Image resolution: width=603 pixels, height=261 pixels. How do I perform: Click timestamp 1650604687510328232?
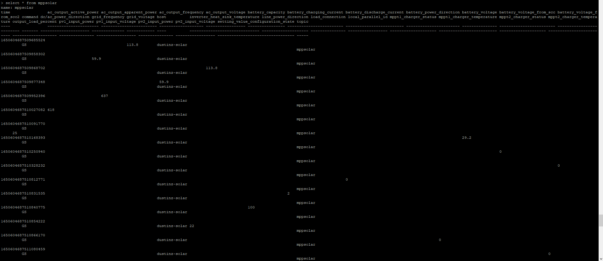[23, 165]
